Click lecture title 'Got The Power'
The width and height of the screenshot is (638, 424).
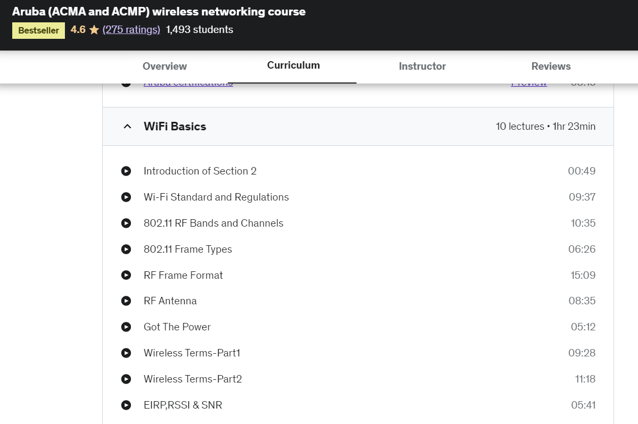(177, 327)
